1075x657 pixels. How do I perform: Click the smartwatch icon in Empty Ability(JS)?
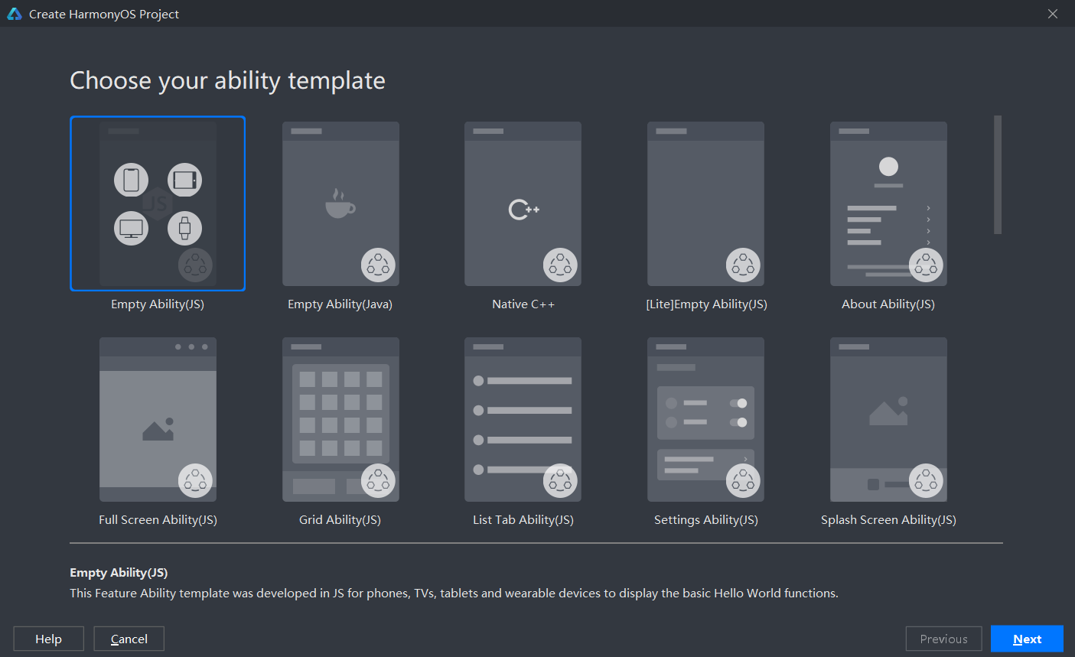point(184,228)
